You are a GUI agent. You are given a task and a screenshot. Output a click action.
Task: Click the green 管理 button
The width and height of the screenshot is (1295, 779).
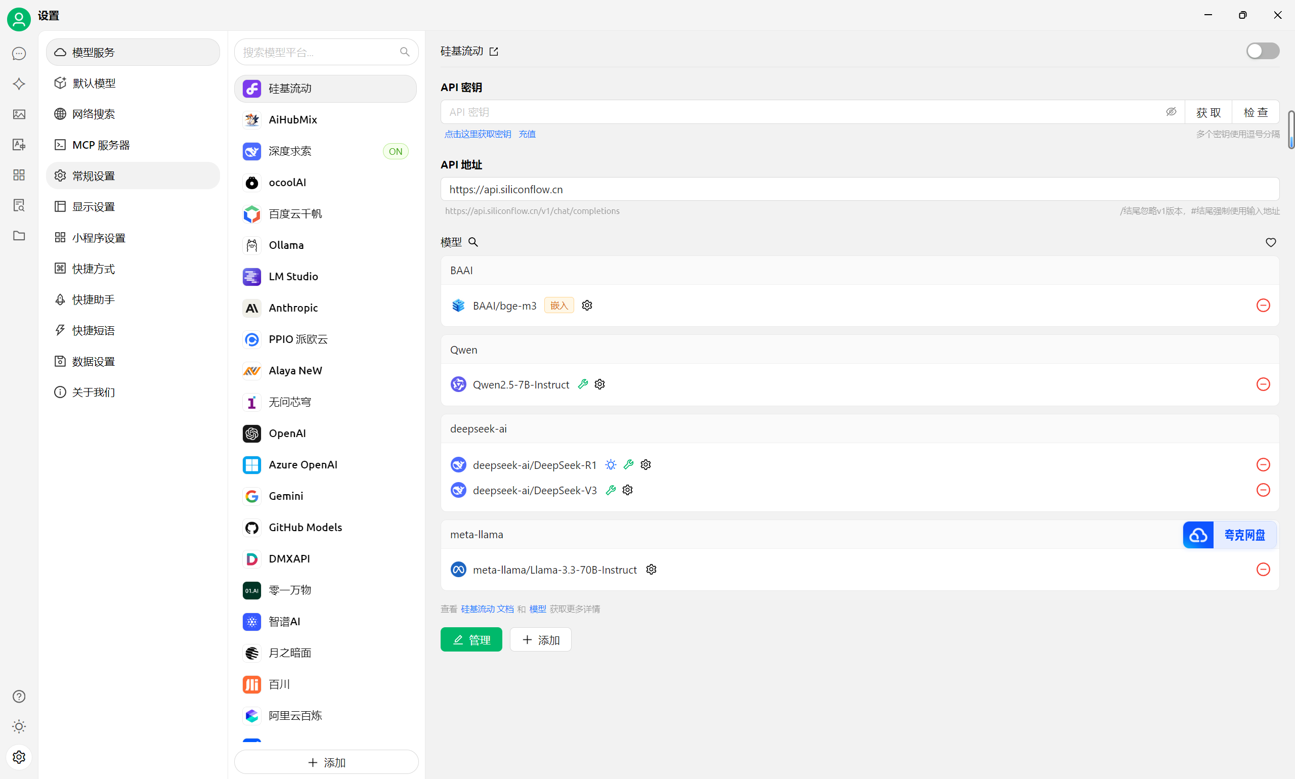(x=471, y=639)
